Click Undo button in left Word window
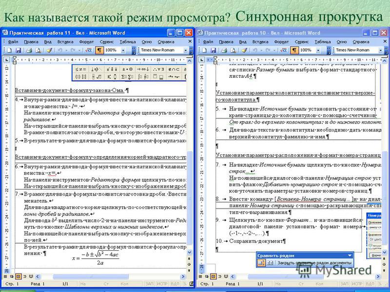Viewport: 390px width, 292px height. [60, 51]
